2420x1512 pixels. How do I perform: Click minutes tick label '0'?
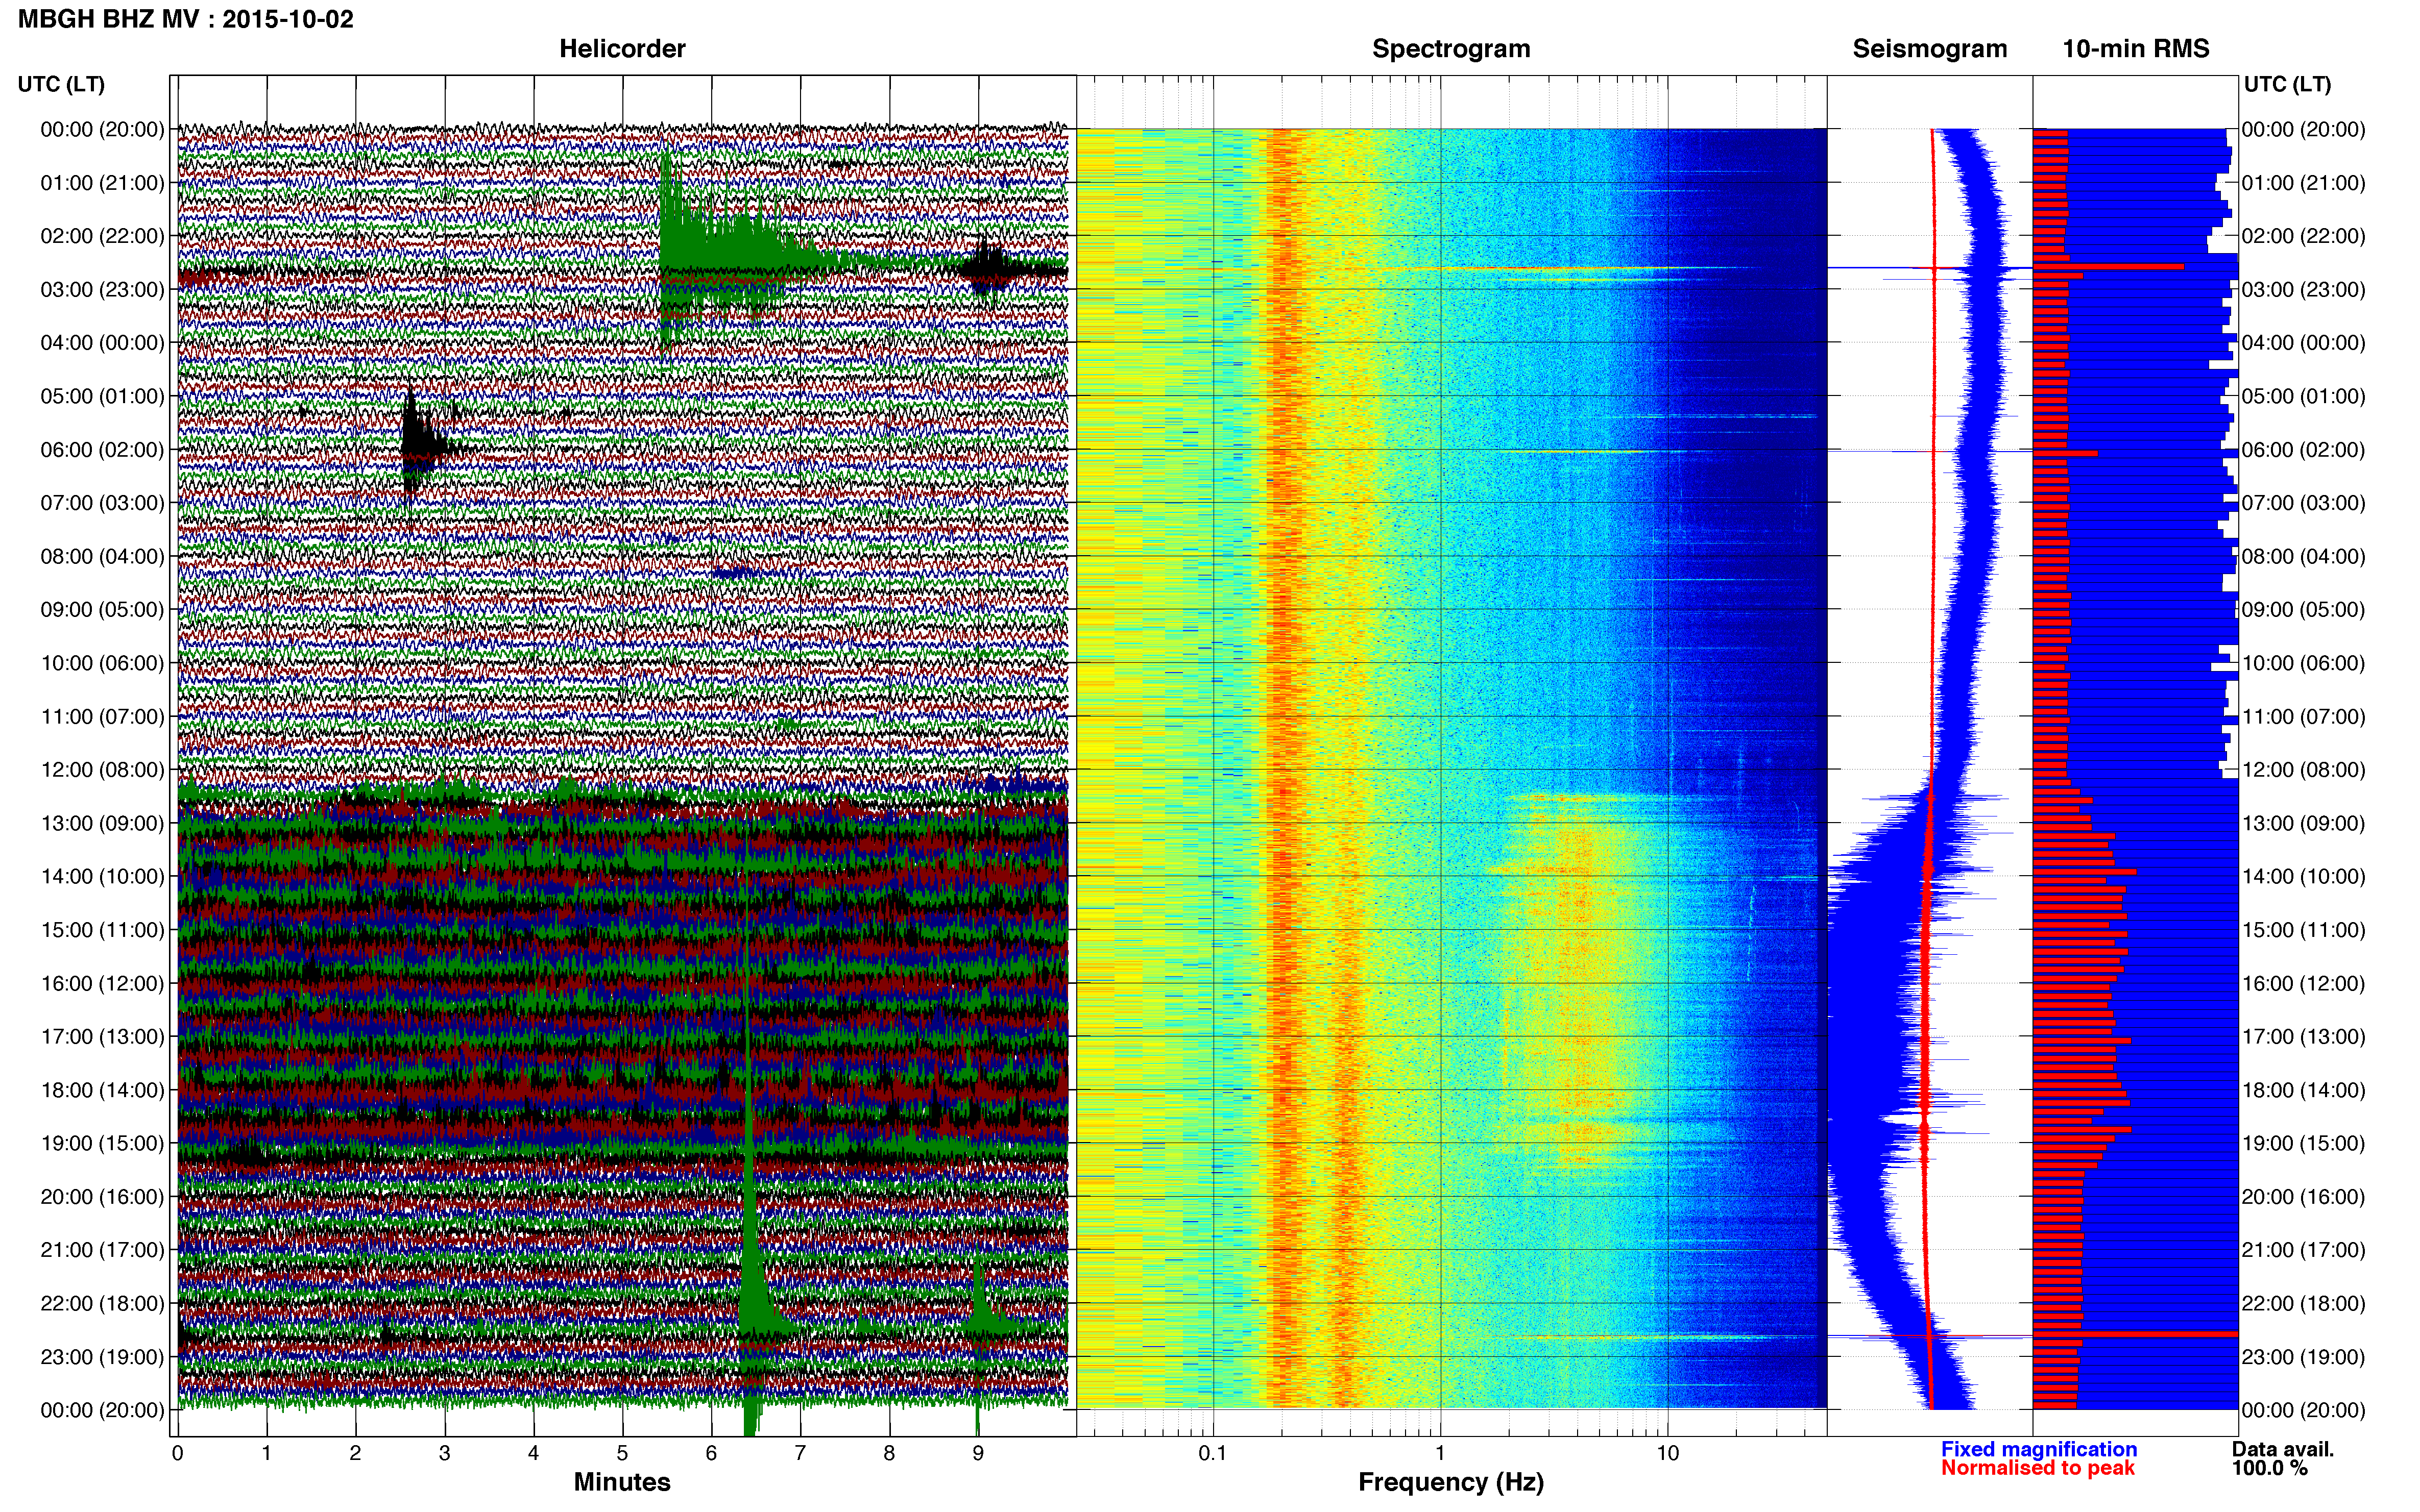pos(178,1453)
